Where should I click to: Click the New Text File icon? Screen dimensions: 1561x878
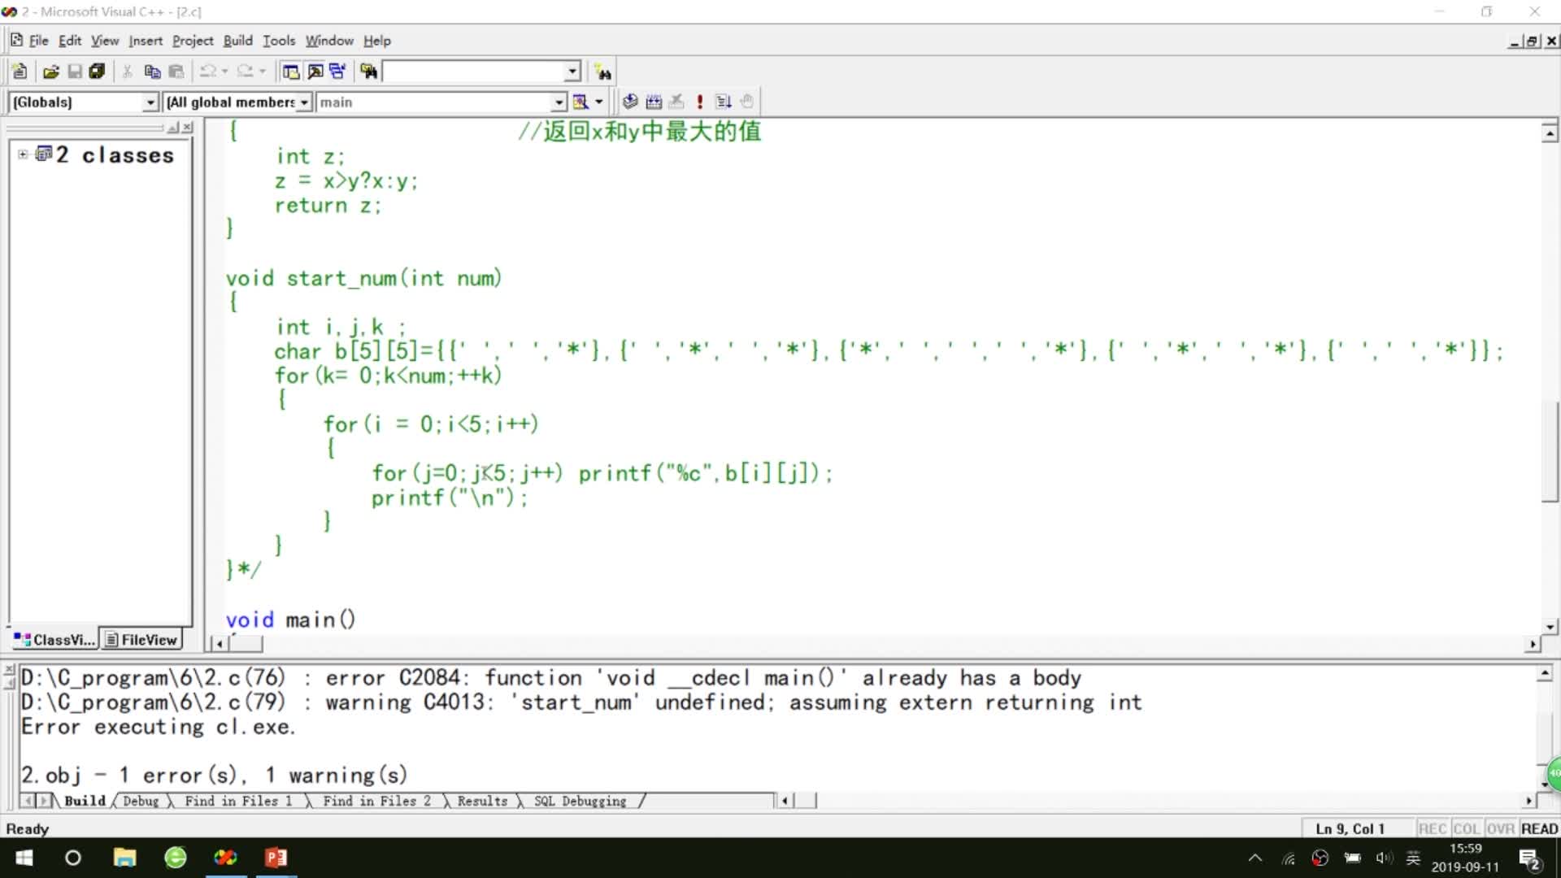click(20, 72)
